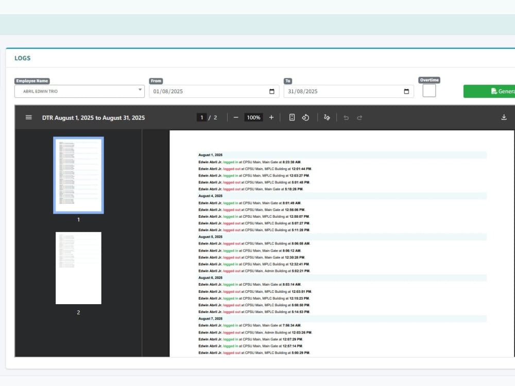Viewport: 515px width, 386px height.
Task: Click the 'August 6, 2025' date header
Action: [x=210, y=278]
